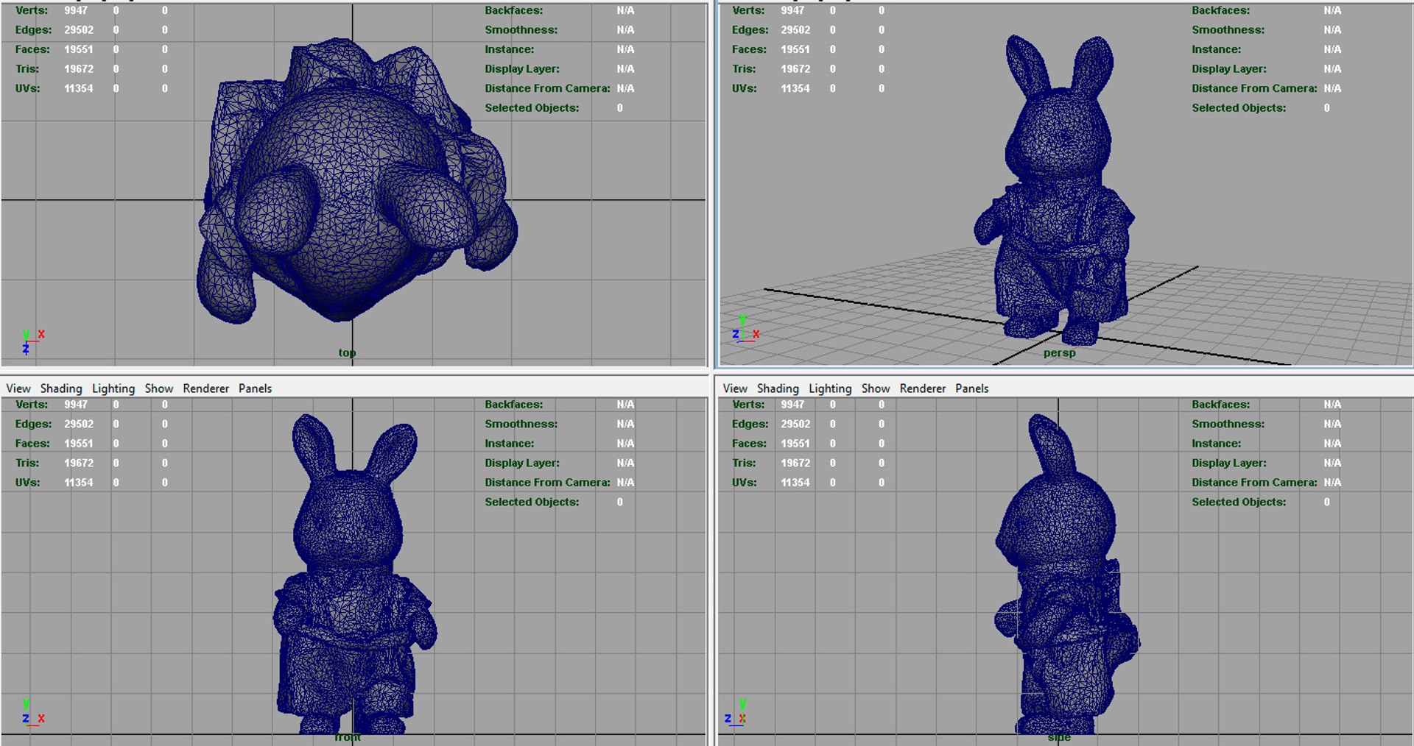Image resolution: width=1414 pixels, height=746 pixels.
Task: Open Shading menu in side viewport panel
Action: click(x=778, y=388)
